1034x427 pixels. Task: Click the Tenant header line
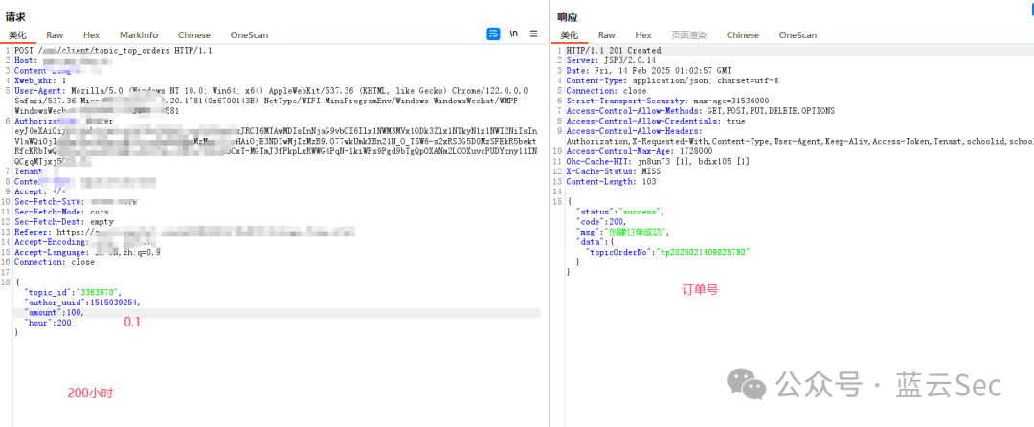(x=30, y=171)
